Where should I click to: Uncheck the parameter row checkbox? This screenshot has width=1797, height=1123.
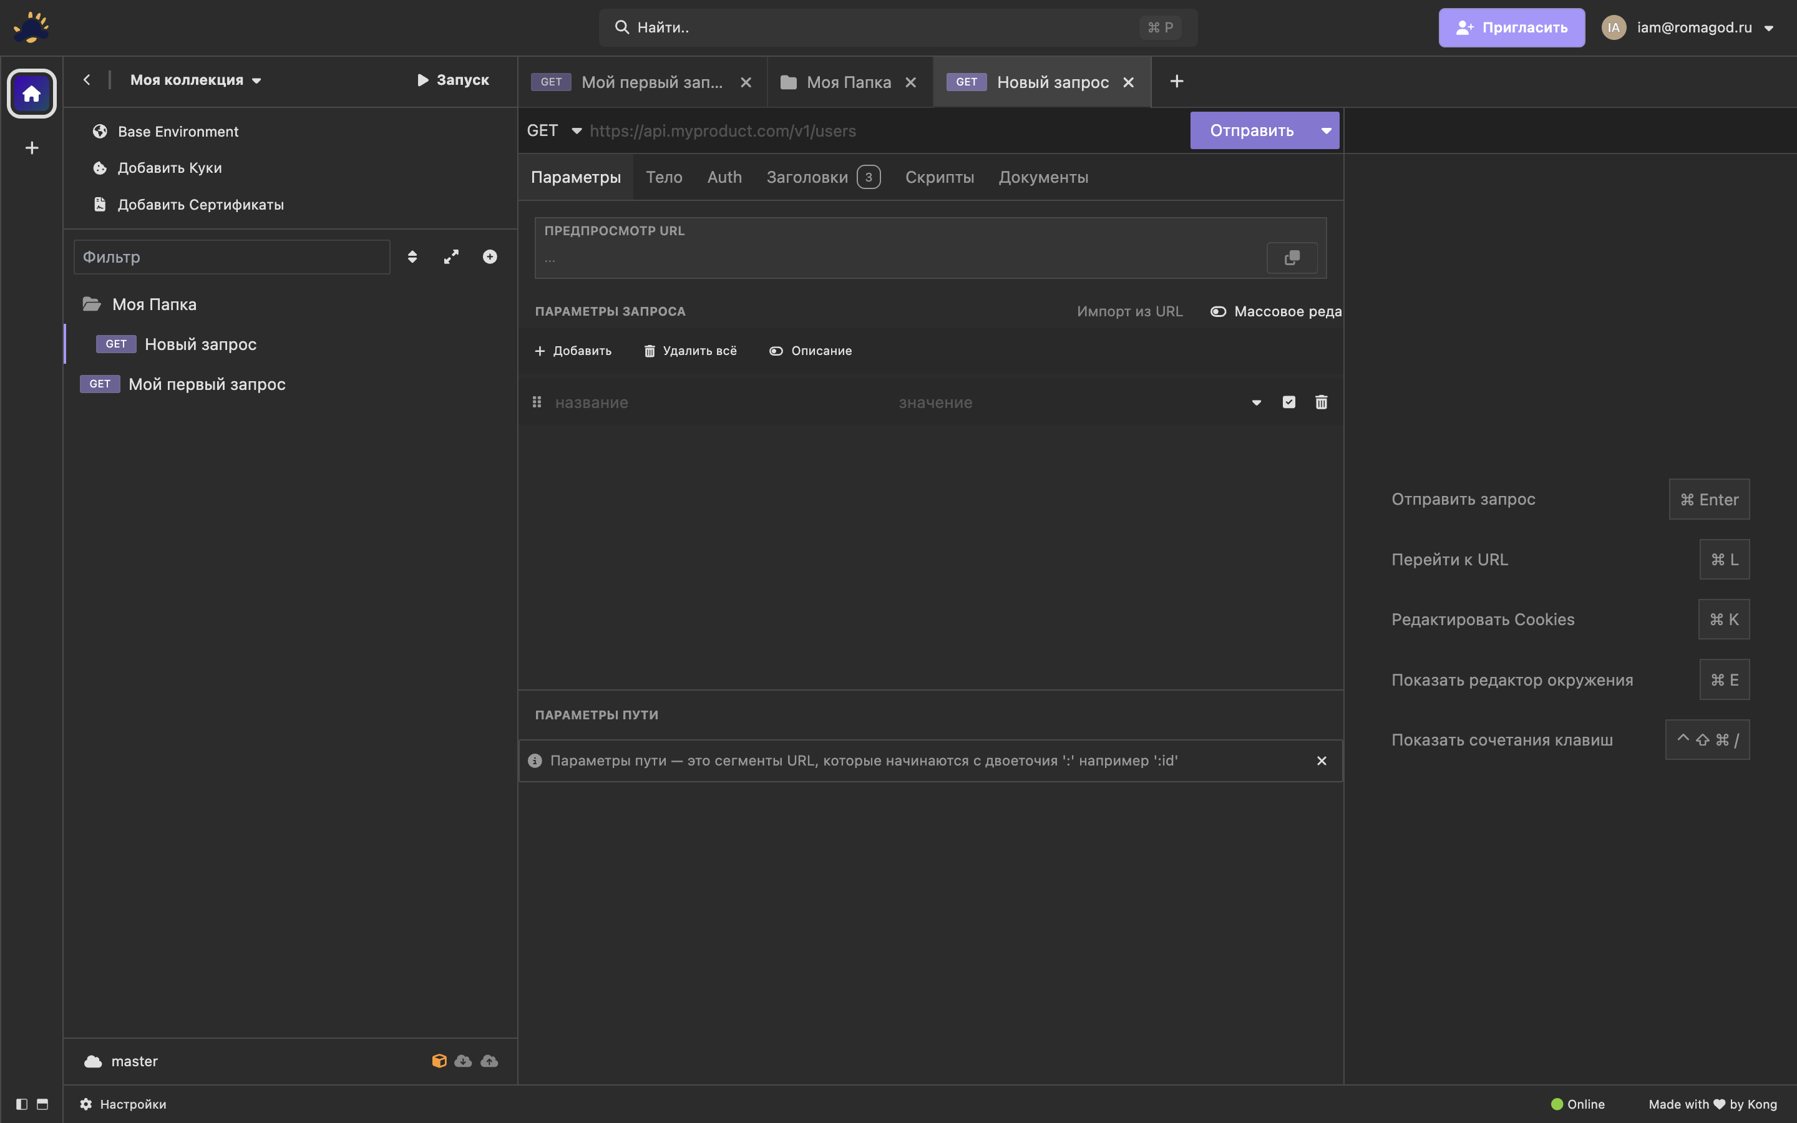coord(1288,402)
